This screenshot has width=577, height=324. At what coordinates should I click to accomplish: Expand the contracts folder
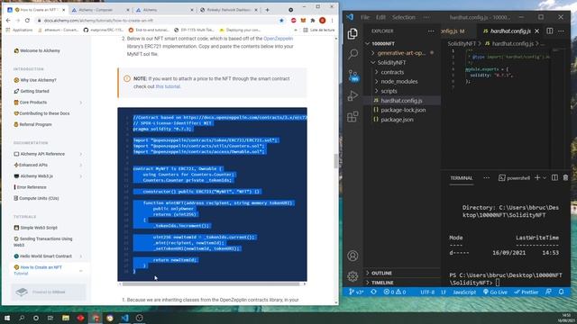pos(392,72)
